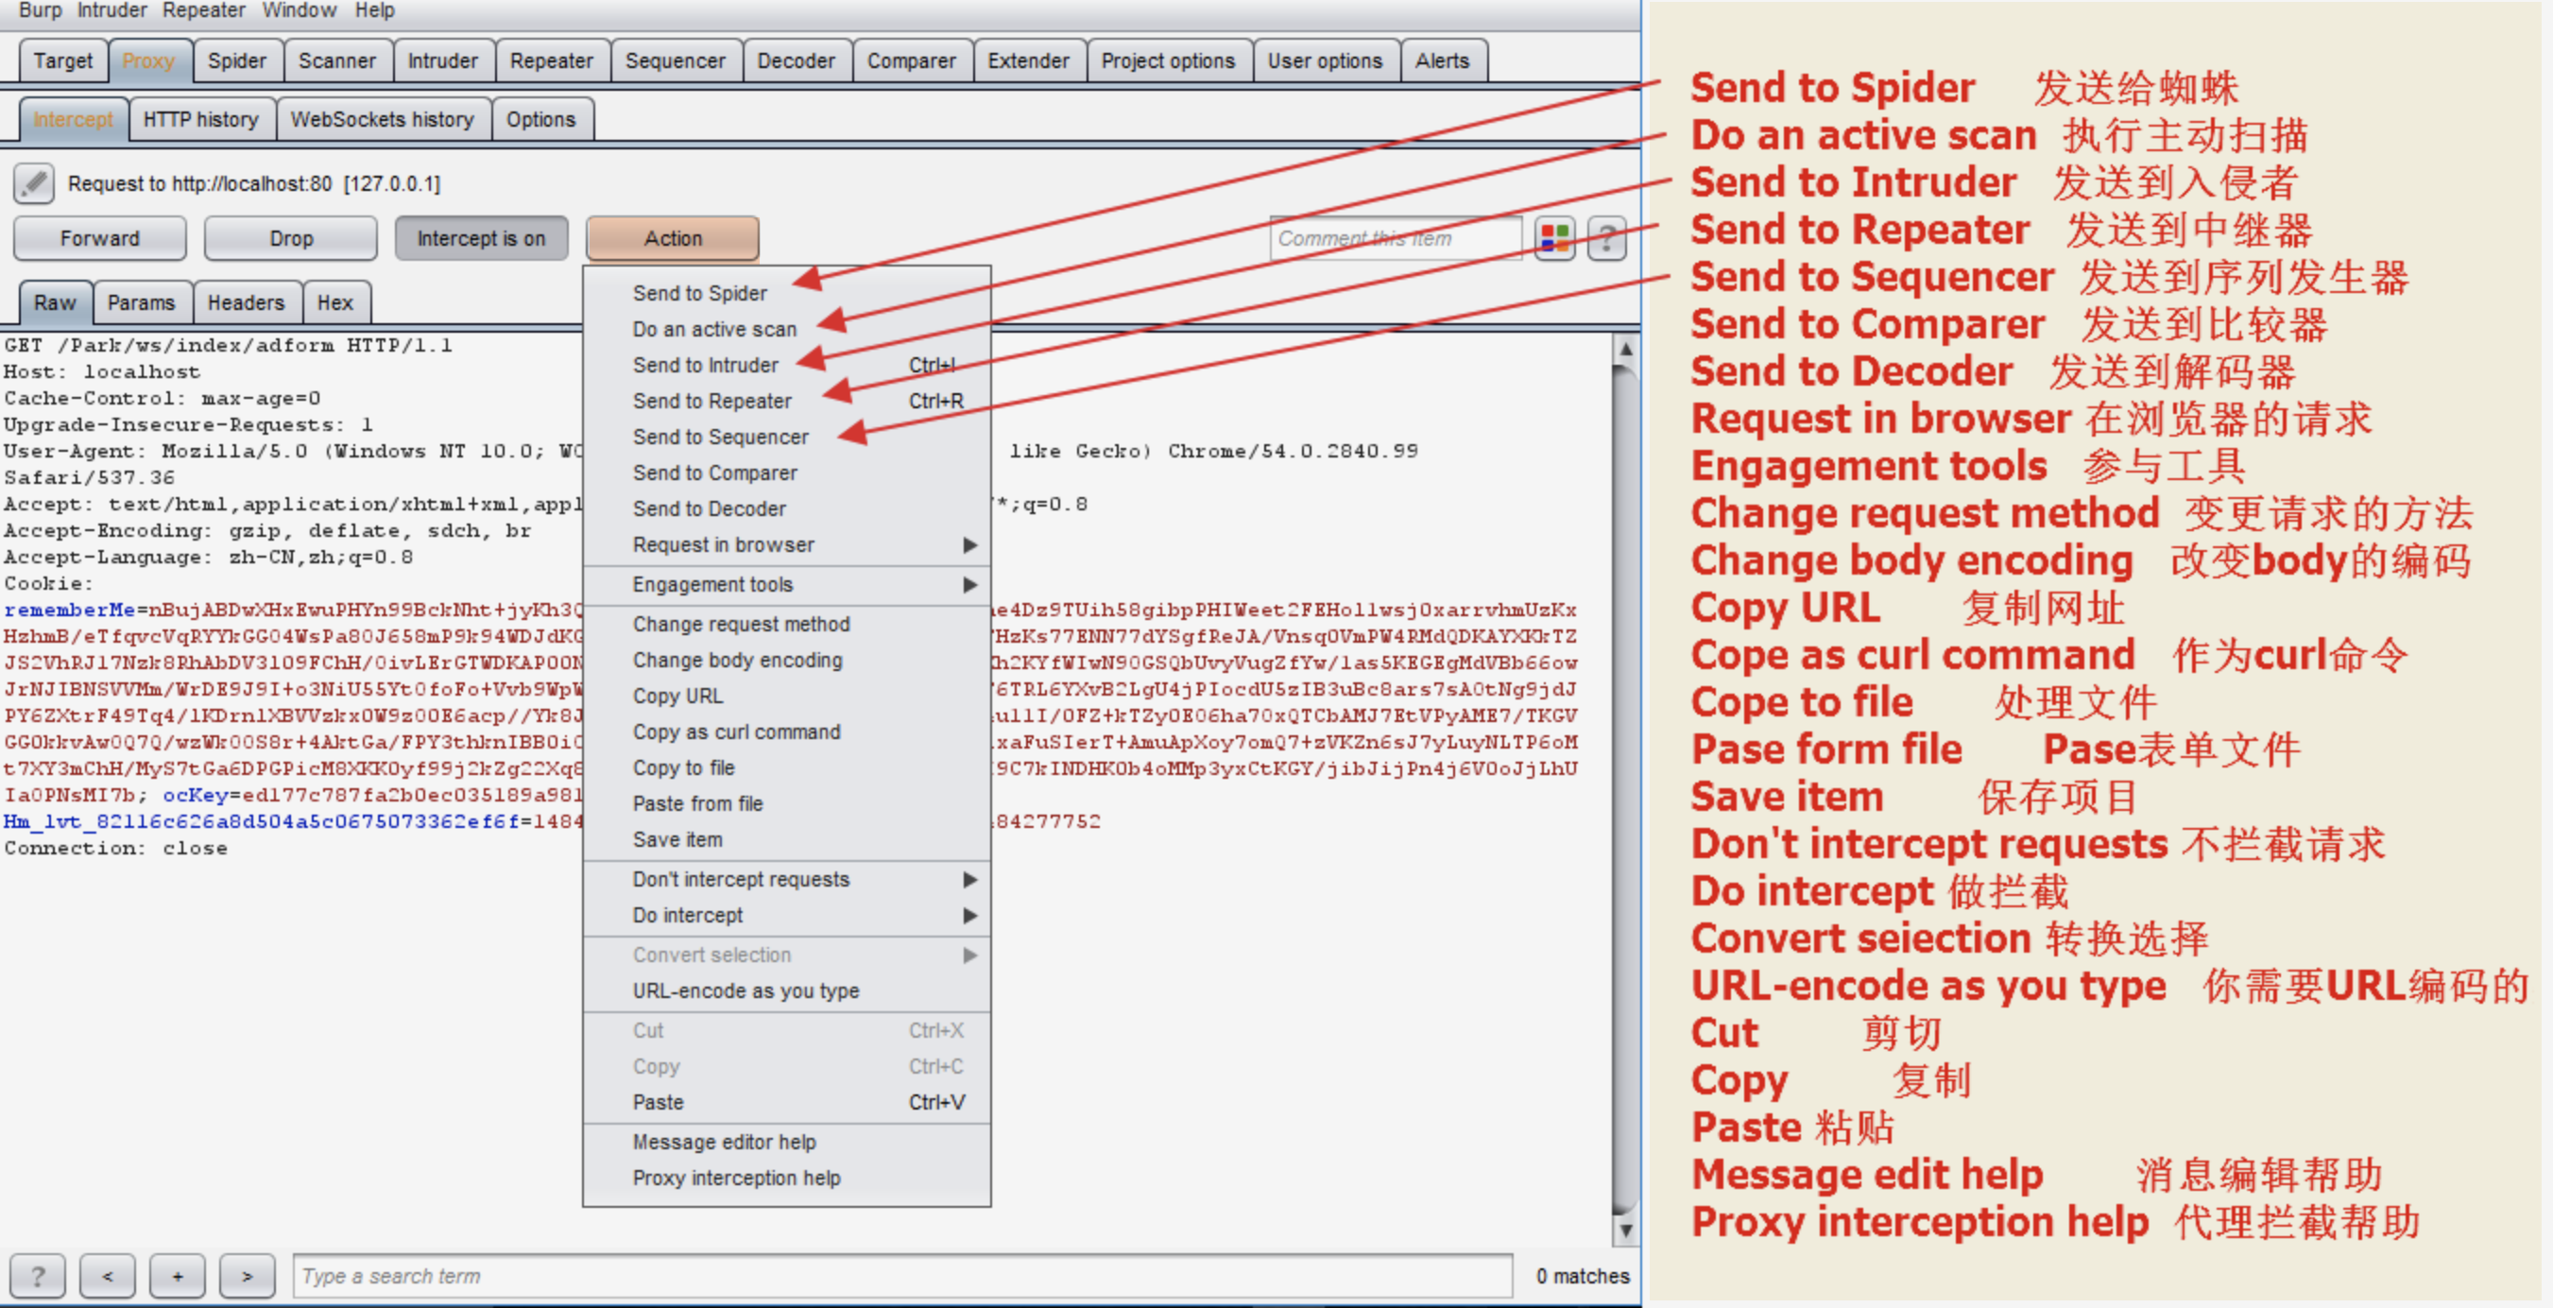The image size is (2553, 1308).
Task: Open the Help menu in menu bar
Action: (376, 11)
